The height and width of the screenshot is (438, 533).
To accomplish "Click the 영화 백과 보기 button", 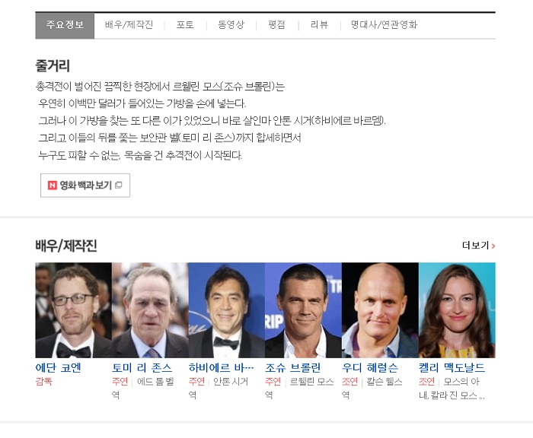I will click(x=85, y=185).
